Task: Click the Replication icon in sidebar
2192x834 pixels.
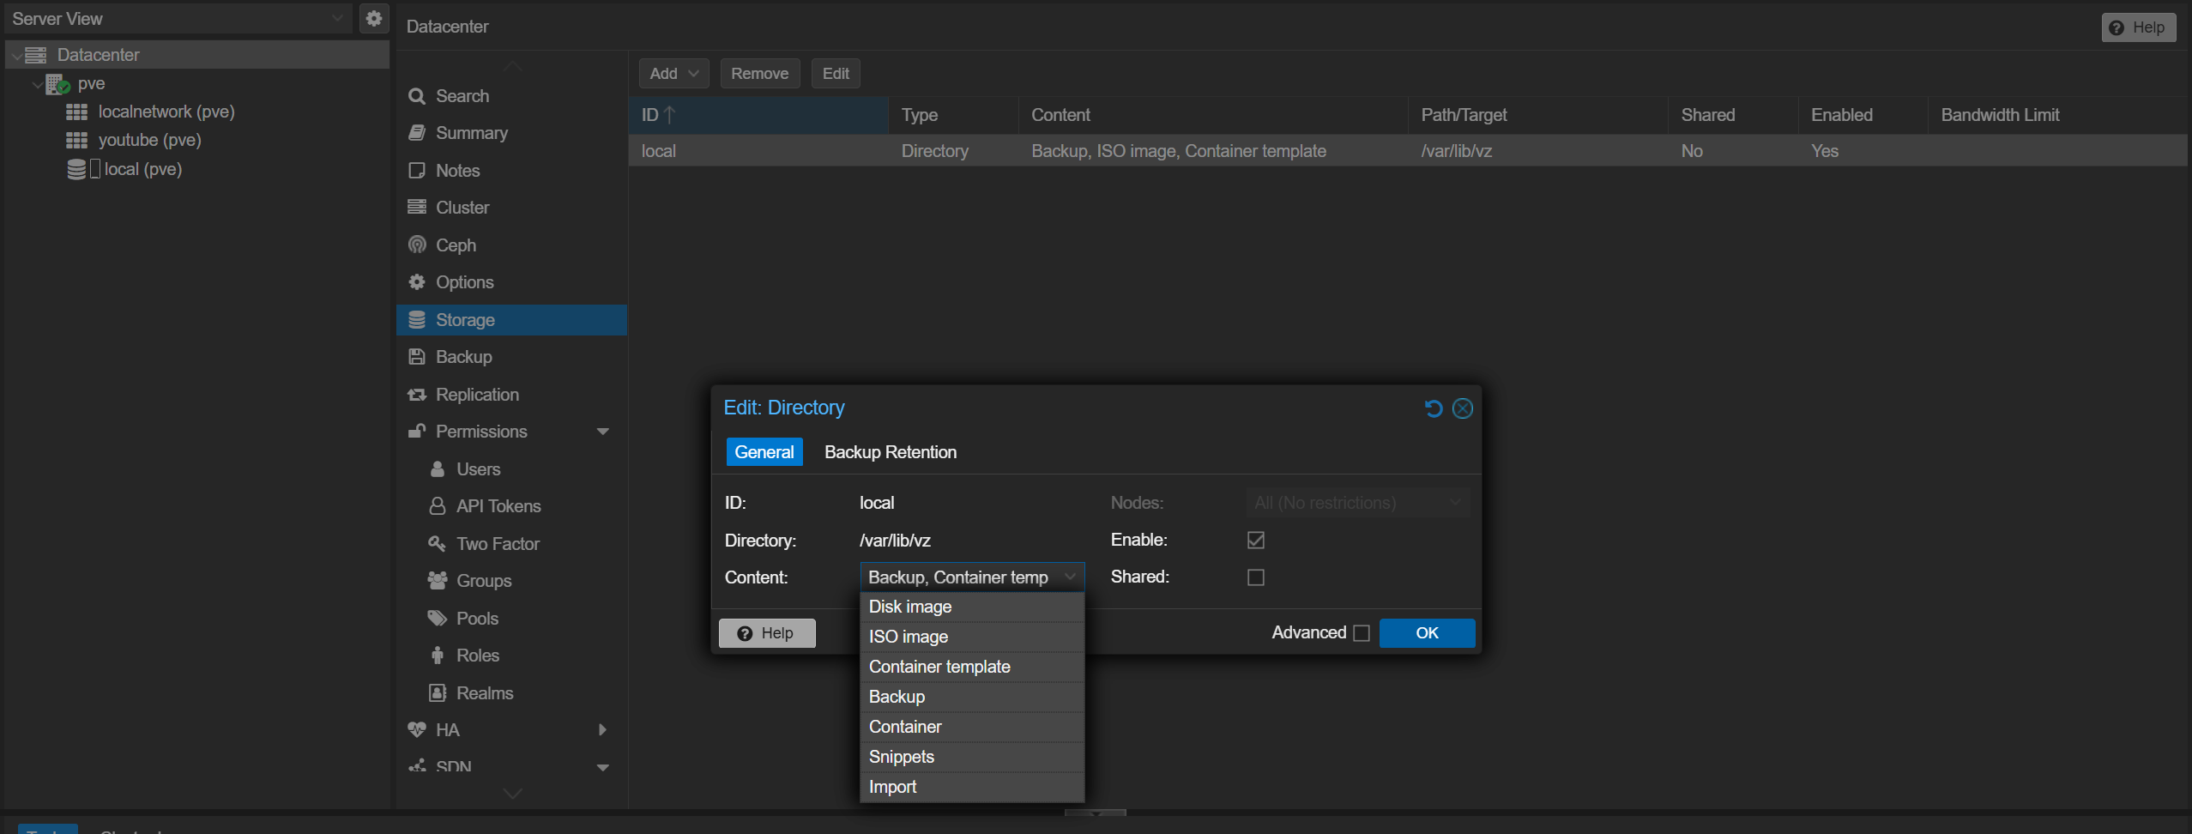Action: 417,395
